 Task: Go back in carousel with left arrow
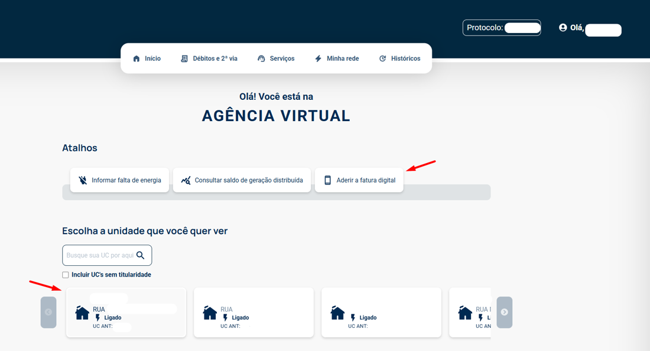point(48,312)
